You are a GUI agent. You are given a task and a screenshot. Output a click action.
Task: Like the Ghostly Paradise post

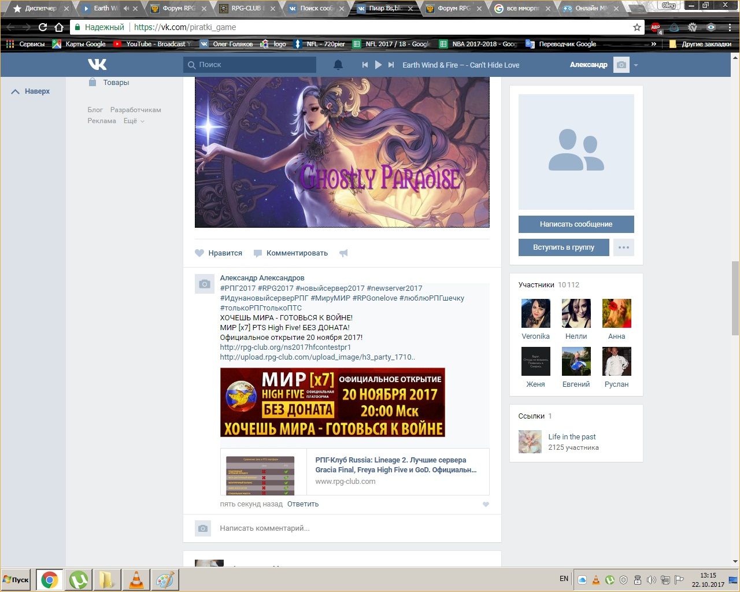click(219, 253)
